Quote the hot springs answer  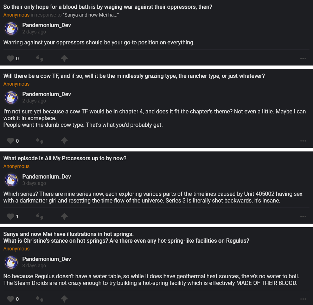pos(40,299)
